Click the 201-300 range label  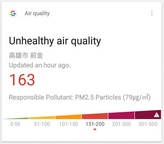click(x=122, y=124)
